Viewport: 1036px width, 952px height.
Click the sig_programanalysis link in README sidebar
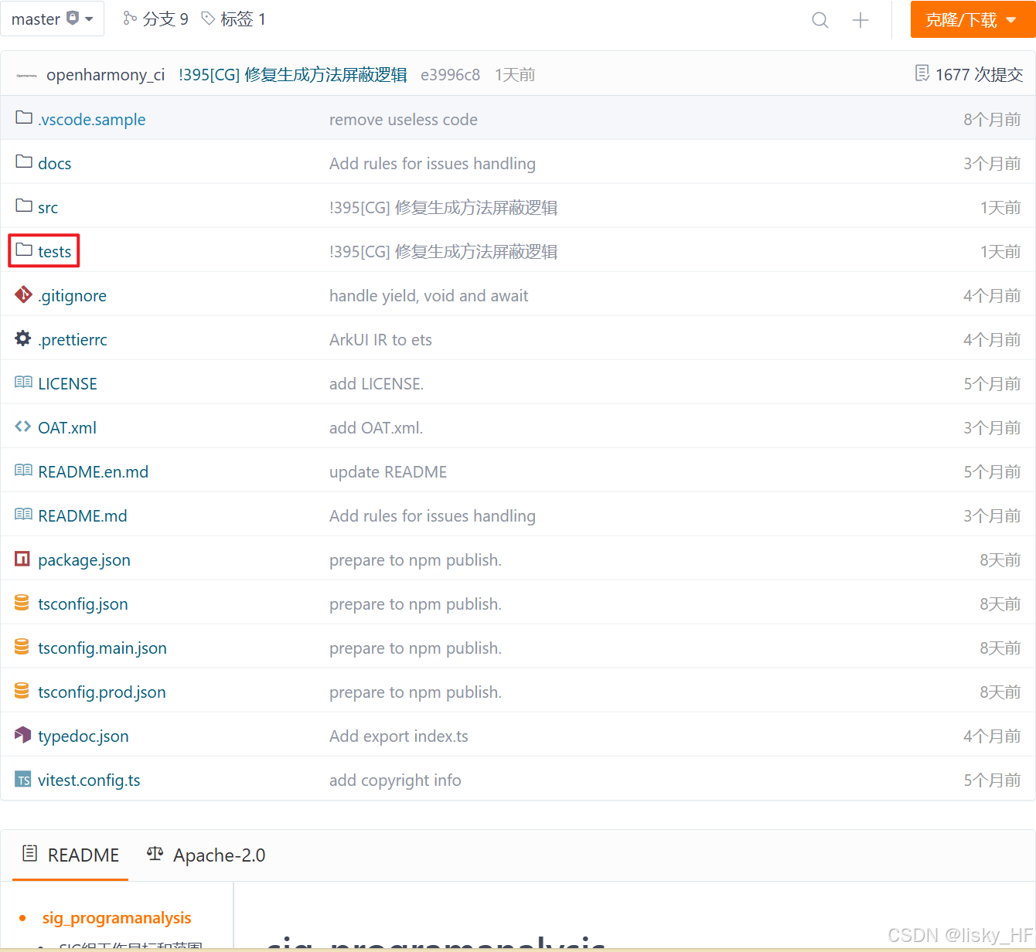[117, 917]
